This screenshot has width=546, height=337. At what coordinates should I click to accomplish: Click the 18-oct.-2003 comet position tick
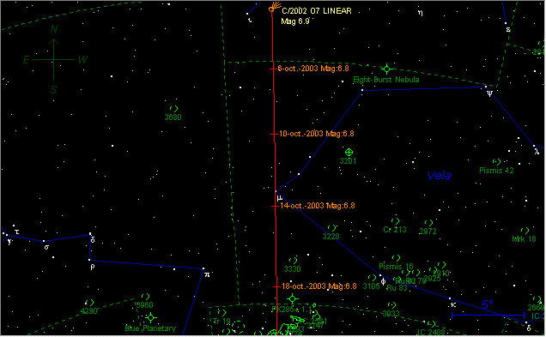point(276,286)
